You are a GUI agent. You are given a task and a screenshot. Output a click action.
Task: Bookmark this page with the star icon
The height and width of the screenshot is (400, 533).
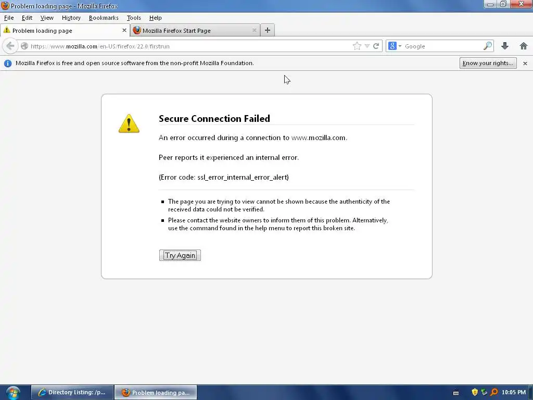point(357,46)
